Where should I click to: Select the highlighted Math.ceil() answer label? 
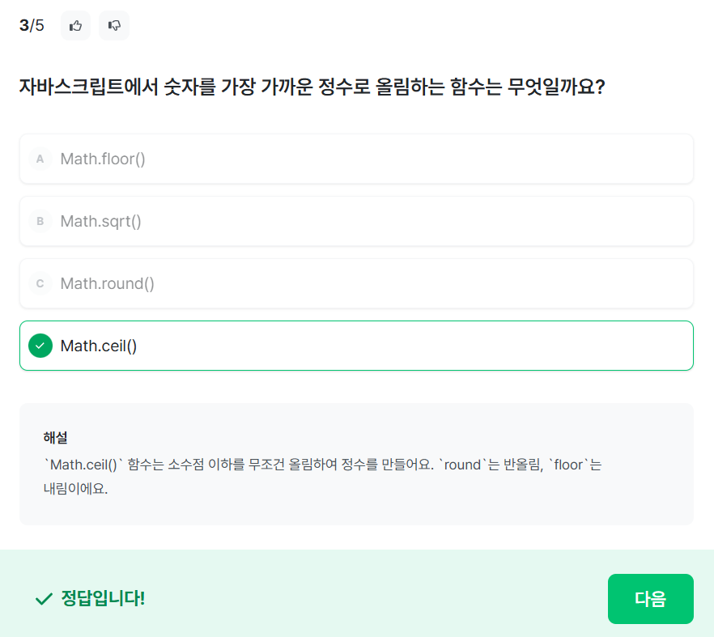[99, 346]
